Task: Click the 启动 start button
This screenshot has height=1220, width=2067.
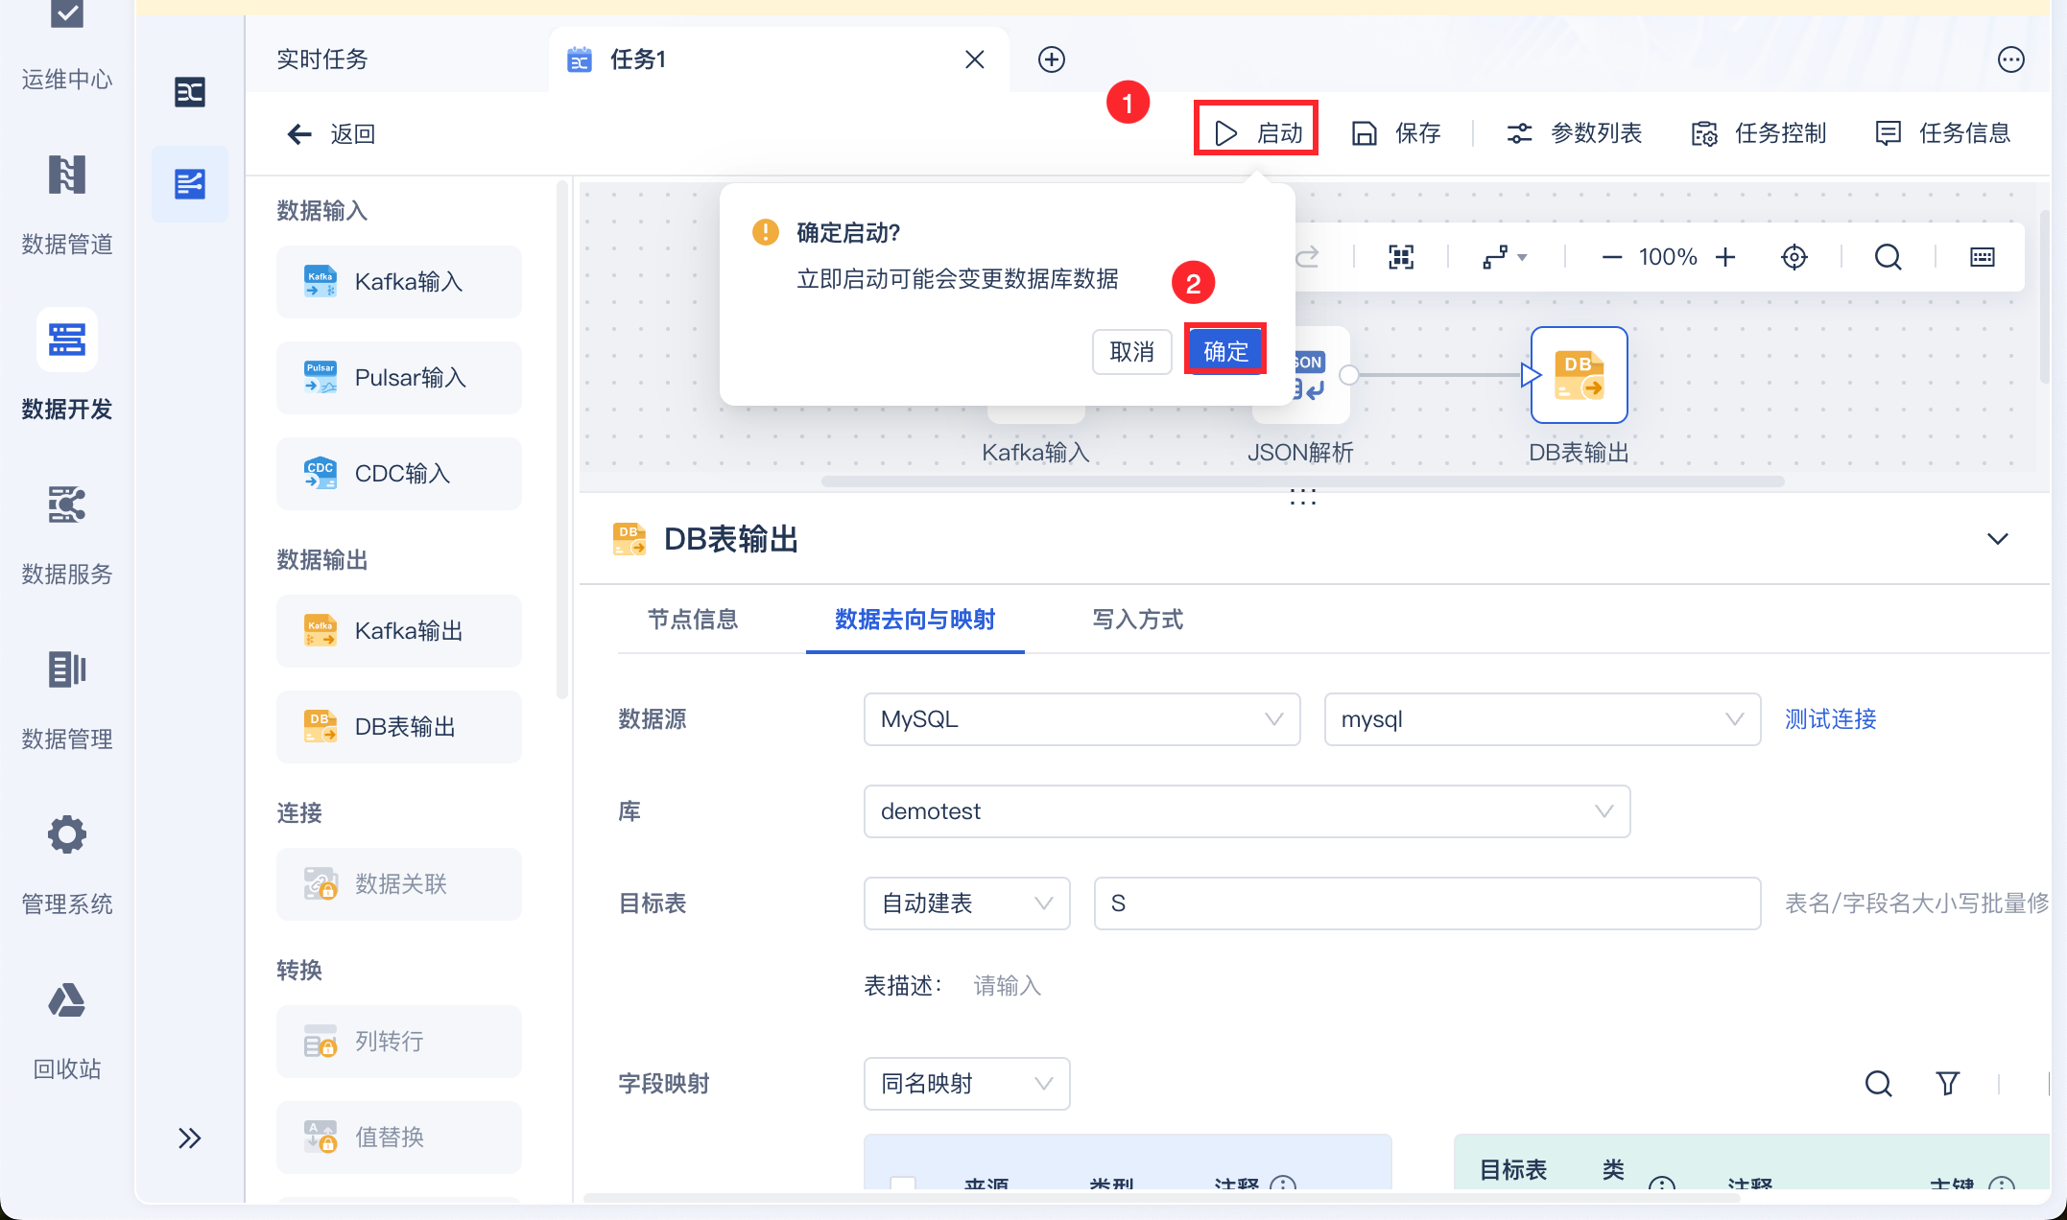Action: pos(1257,132)
